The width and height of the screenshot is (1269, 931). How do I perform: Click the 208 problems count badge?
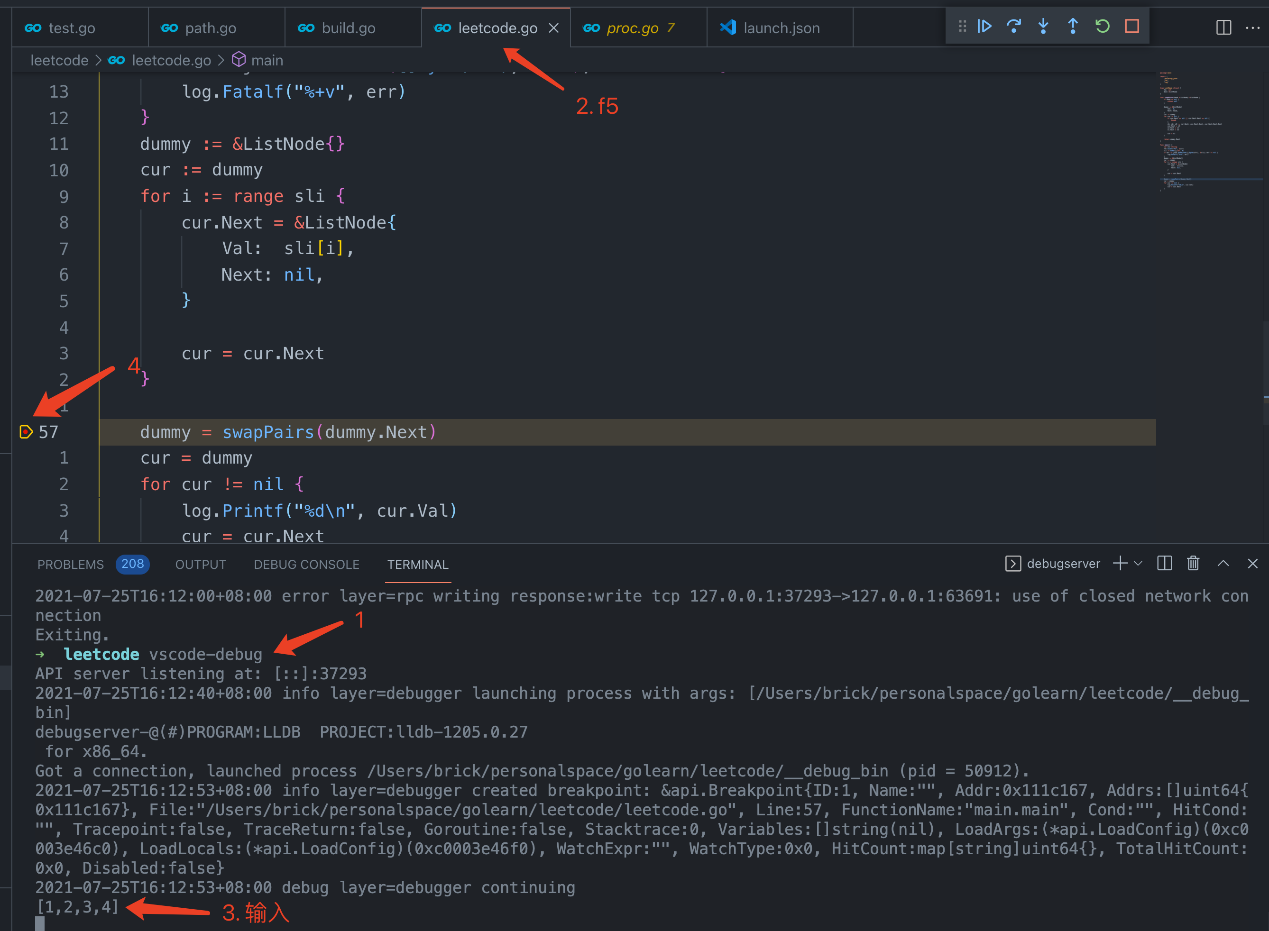point(132,564)
